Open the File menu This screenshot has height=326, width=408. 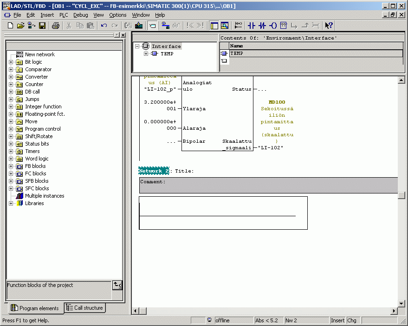[17, 15]
